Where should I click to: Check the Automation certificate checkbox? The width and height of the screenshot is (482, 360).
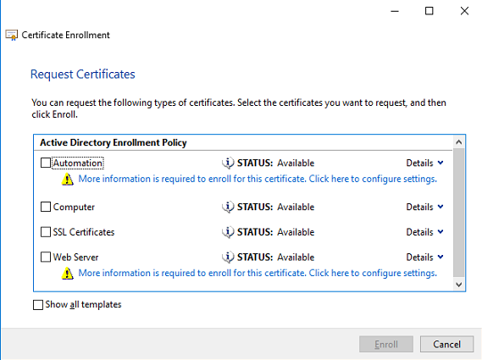[46, 163]
